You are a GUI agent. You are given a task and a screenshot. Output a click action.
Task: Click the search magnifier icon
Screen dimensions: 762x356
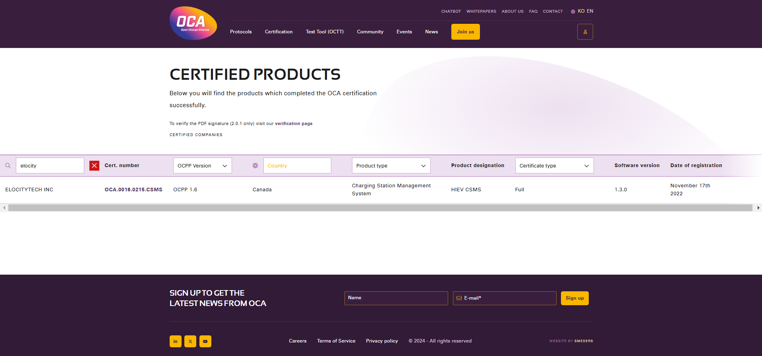8,165
